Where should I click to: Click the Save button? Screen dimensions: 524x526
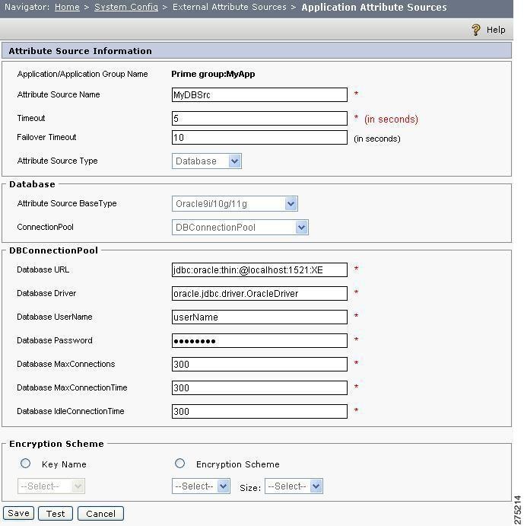[18, 514]
